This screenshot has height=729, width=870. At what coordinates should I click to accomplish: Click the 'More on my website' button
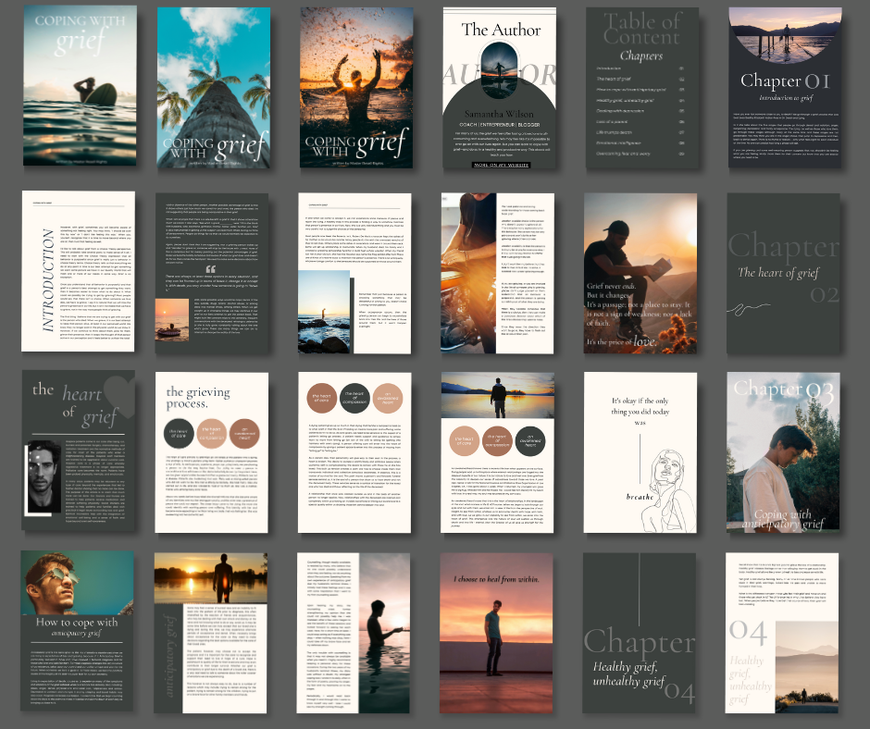pyautogui.click(x=502, y=165)
